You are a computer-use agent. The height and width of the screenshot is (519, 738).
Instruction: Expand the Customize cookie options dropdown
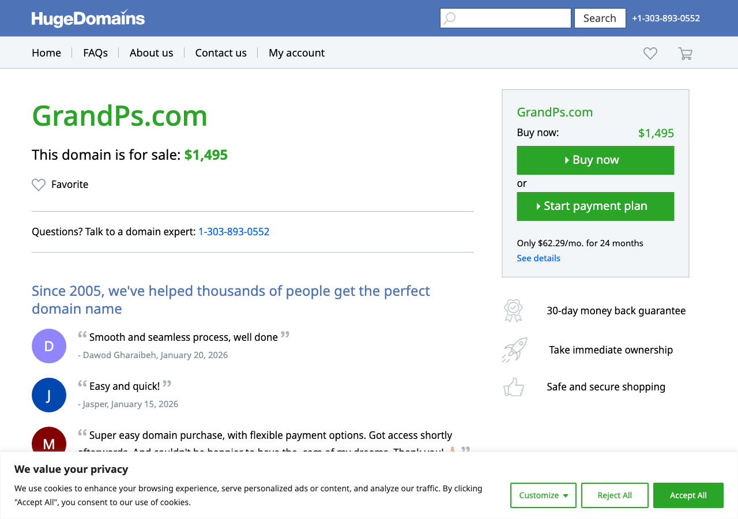coord(543,495)
